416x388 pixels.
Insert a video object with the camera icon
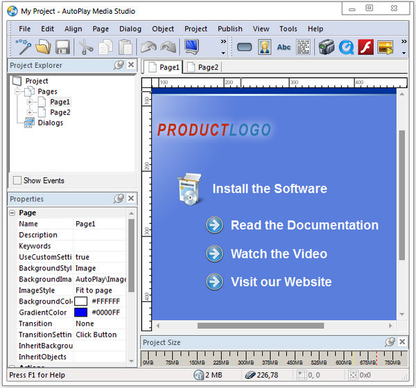point(326,47)
